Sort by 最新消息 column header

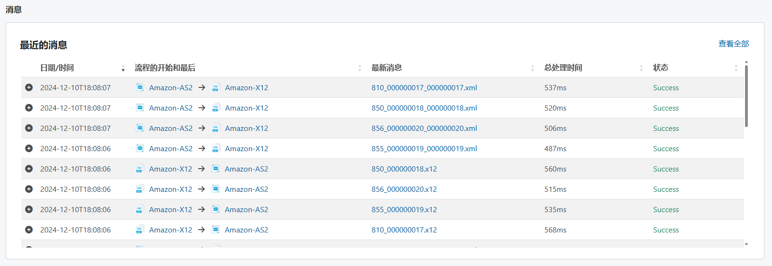[386, 68]
